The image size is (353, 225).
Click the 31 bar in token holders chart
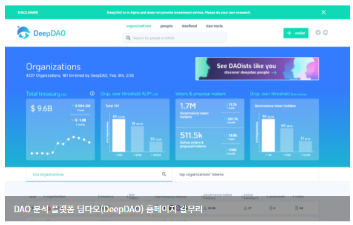click(305, 146)
